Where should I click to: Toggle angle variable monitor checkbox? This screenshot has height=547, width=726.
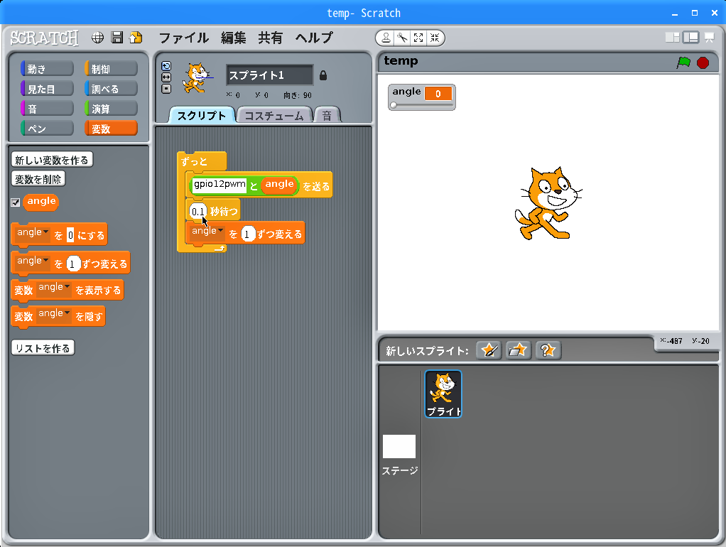coord(16,202)
